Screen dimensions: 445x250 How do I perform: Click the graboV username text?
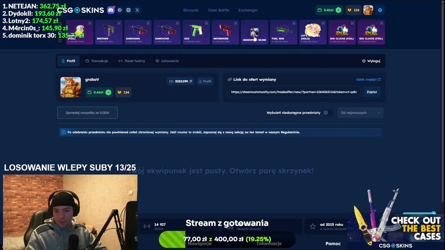tap(92, 80)
